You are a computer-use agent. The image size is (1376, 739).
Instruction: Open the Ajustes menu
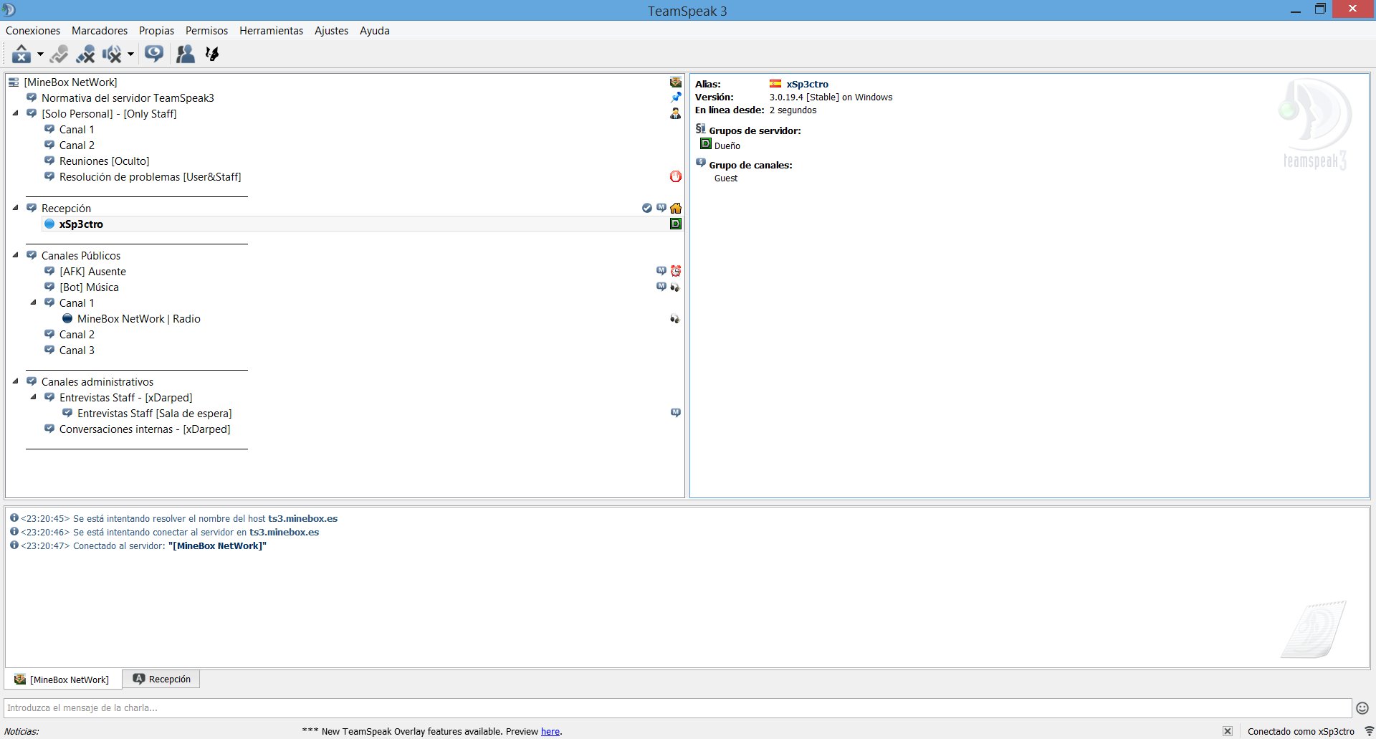(x=331, y=31)
